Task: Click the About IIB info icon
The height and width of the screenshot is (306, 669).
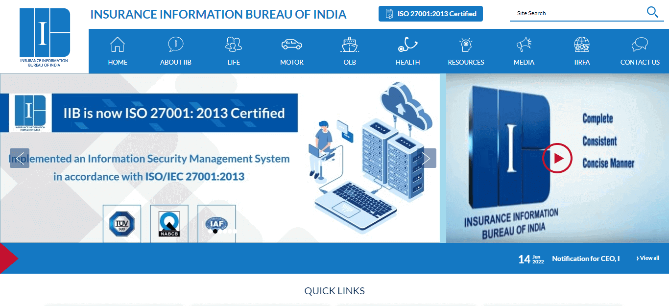Action: [175, 44]
